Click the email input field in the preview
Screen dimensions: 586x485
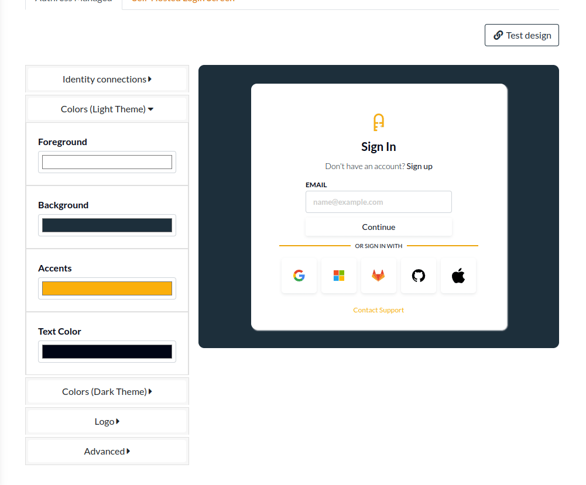[x=379, y=201]
